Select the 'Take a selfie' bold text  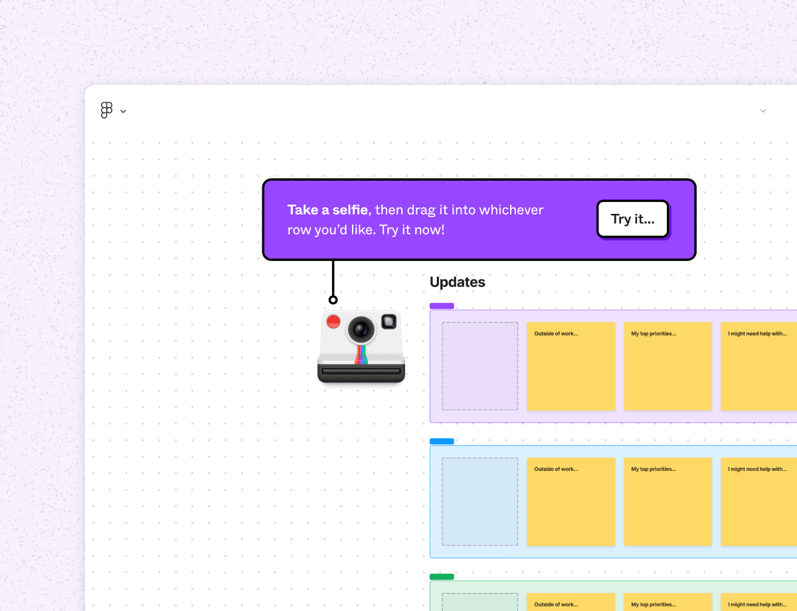[x=327, y=209]
